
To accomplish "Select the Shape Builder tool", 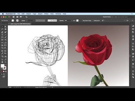I will click(x=2, y=48).
